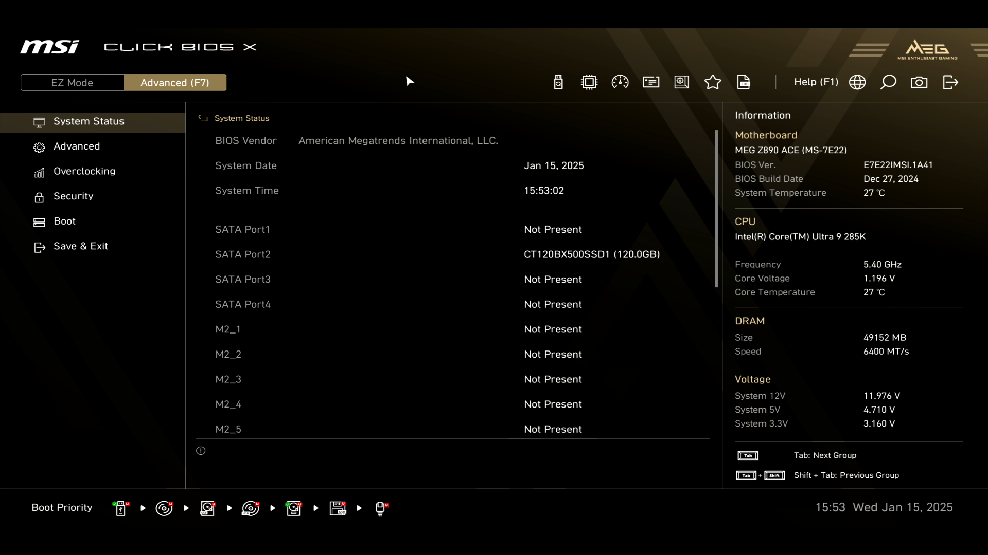Image resolution: width=988 pixels, height=555 pixels.
Task: Click the vertical scrollbar of the settings list
Action: [x=716, y=209]
